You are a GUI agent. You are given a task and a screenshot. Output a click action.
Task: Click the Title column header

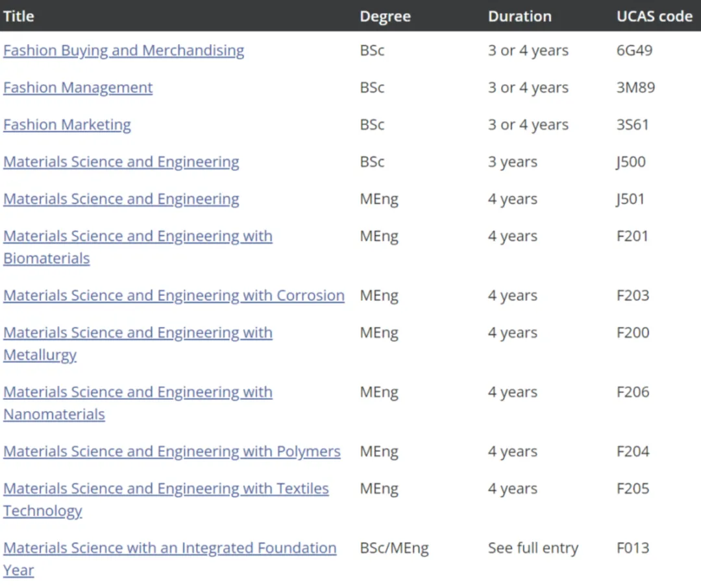(x=18, y=16)
